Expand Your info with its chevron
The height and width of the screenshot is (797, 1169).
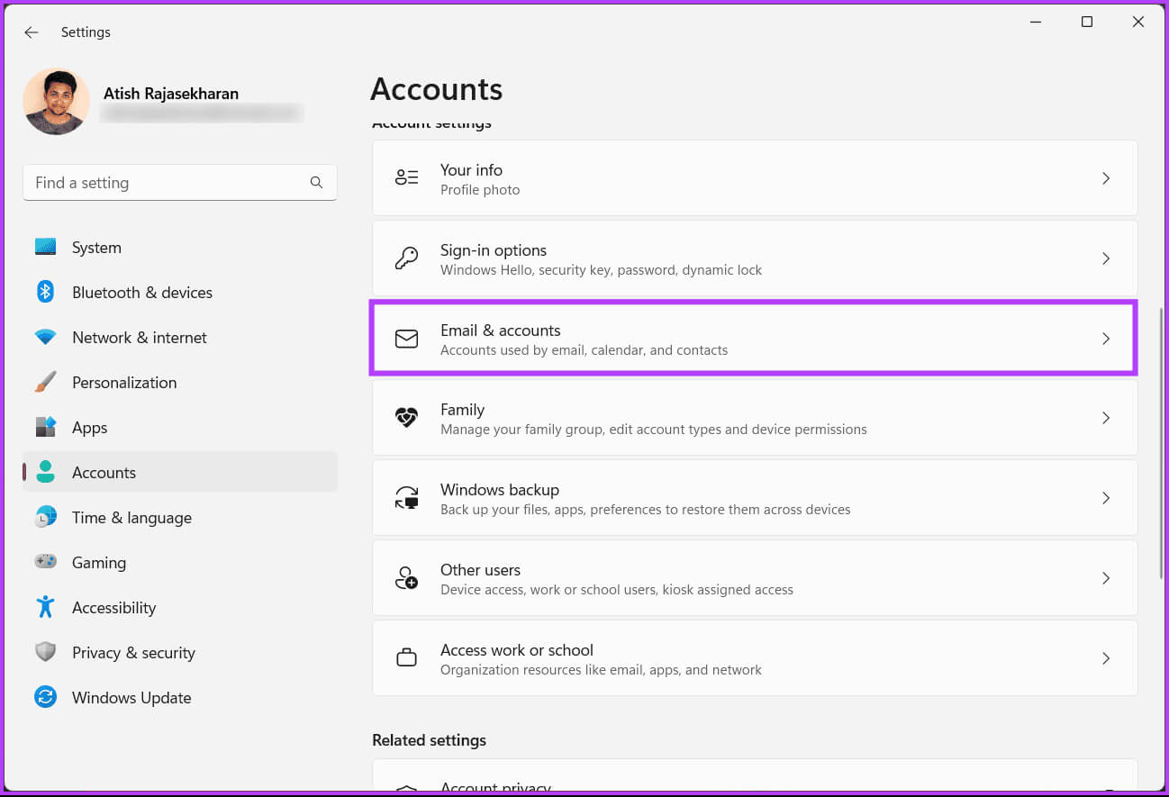1106,178
